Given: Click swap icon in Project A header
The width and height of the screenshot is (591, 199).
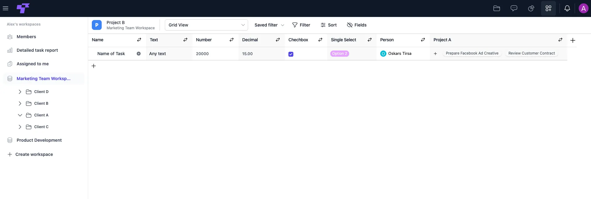Looking at the screenshot, I should (x=560, y=40).
